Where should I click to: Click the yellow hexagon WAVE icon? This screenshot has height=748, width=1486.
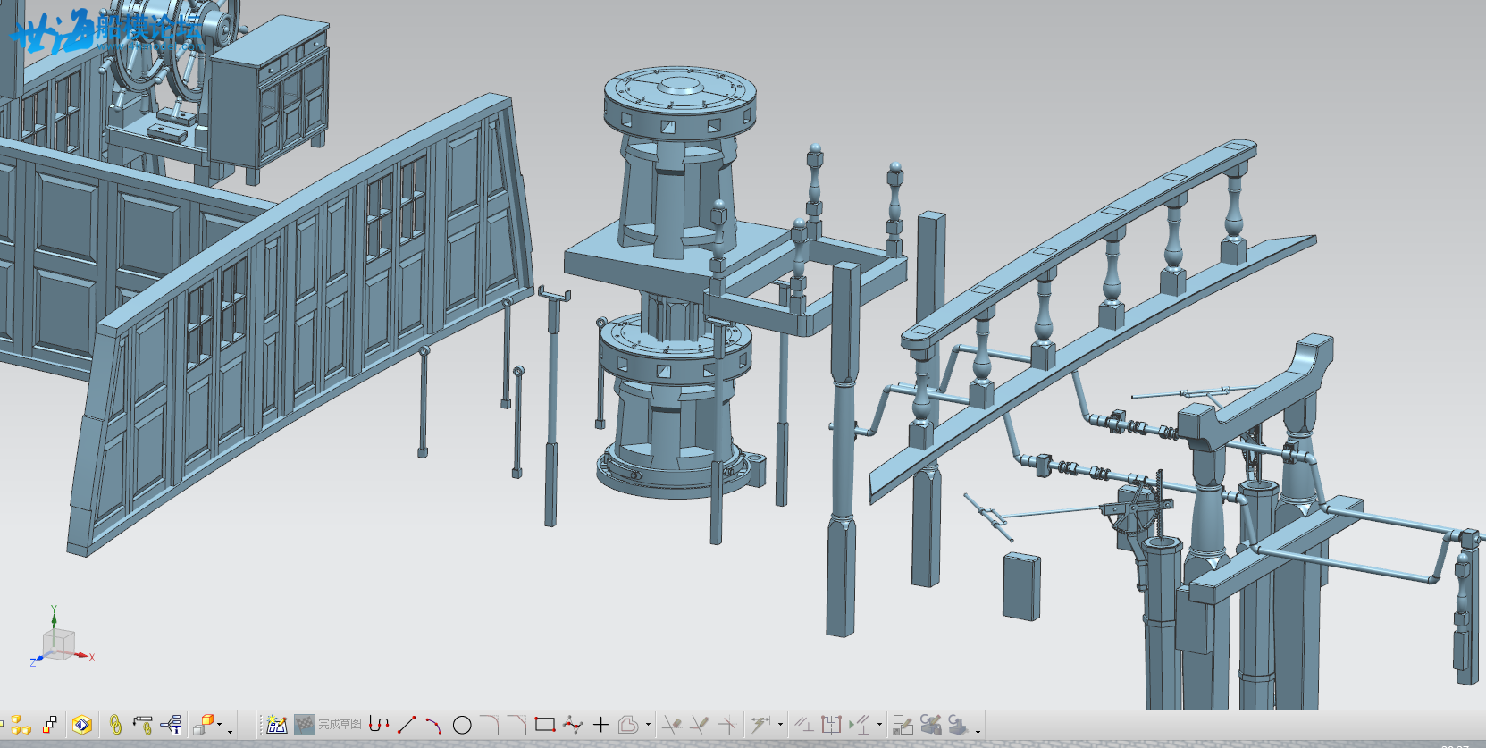click(82, 725)
